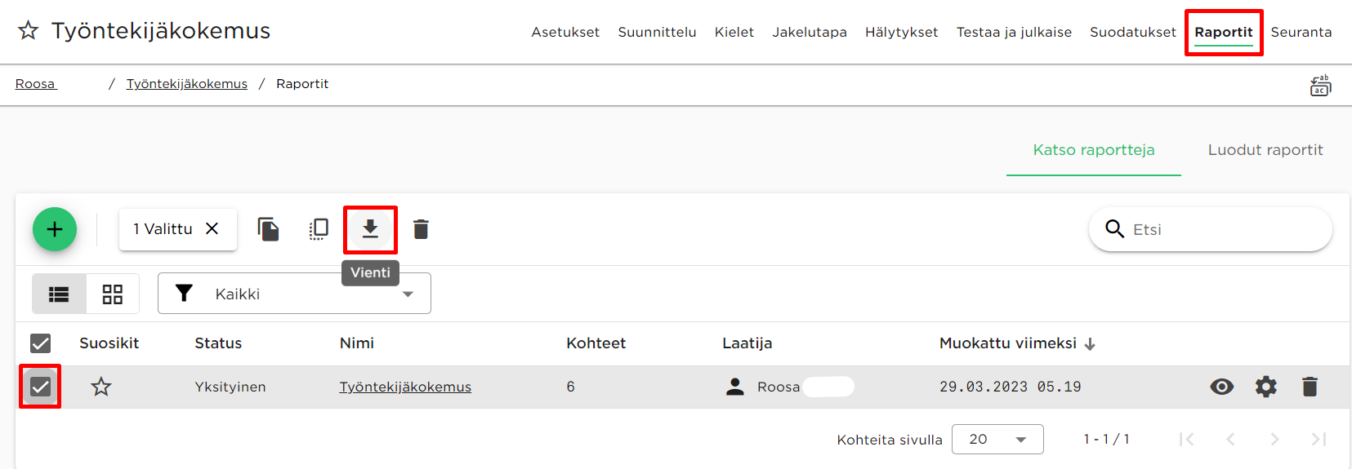Viewport: 1352px width, 469px height.
Task: Click the duplicate-to-other icon beside copy
Action: tap(319, 229)
